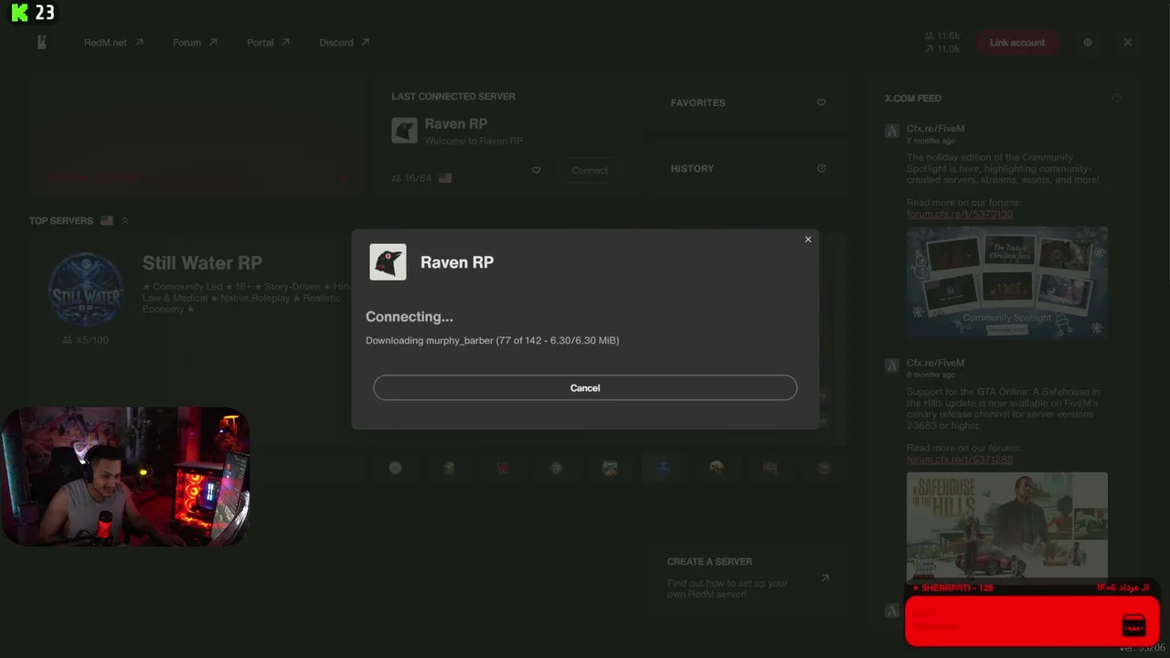Click the avatar of the 7 months ago post
The image size is (1170, 658).
click(x=892, y=131)
